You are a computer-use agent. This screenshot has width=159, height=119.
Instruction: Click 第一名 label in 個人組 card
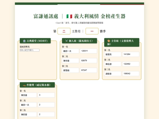pos(65,47)
